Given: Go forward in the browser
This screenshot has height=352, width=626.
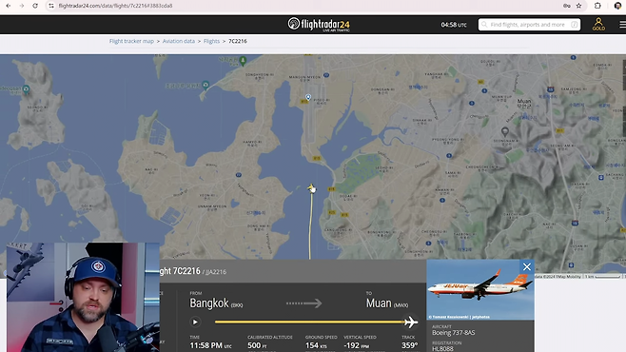Looking at the screenshot, I should [22, 6].
